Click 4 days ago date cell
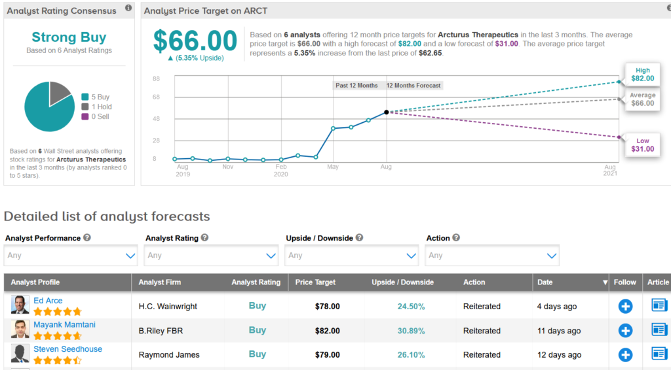This screenshot has height=370, width=671. [557, 307]
